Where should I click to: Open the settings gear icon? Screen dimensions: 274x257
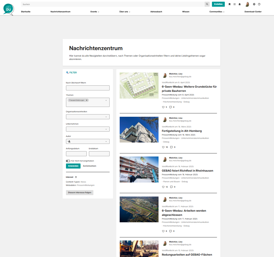(254, 4)
